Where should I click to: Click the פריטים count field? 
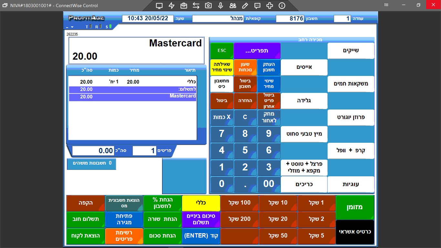coord(144,151)
